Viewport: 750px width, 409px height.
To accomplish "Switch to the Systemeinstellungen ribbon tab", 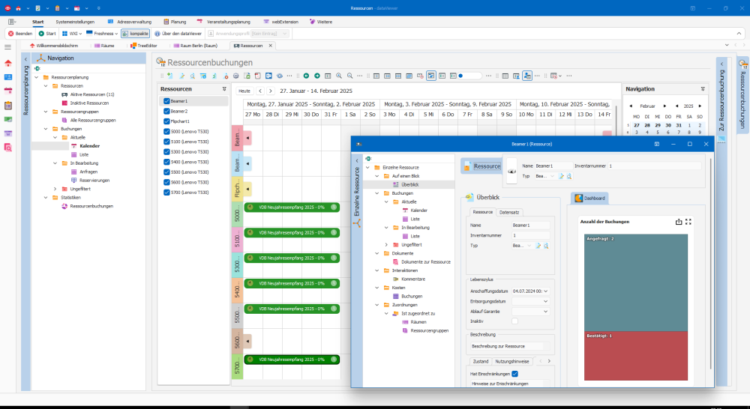I will point(75,22).
